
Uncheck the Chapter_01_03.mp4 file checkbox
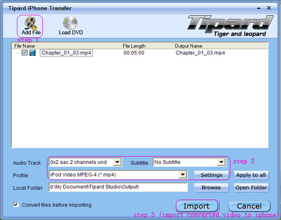point(25,53)
